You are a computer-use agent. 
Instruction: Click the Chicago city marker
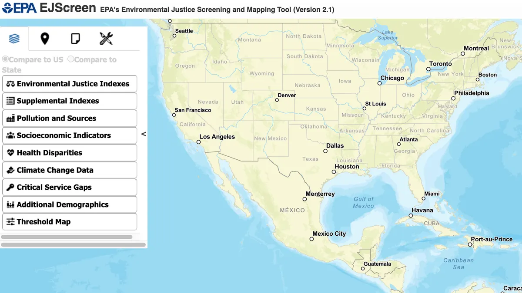pyautogui.click(x=380, y=83)
